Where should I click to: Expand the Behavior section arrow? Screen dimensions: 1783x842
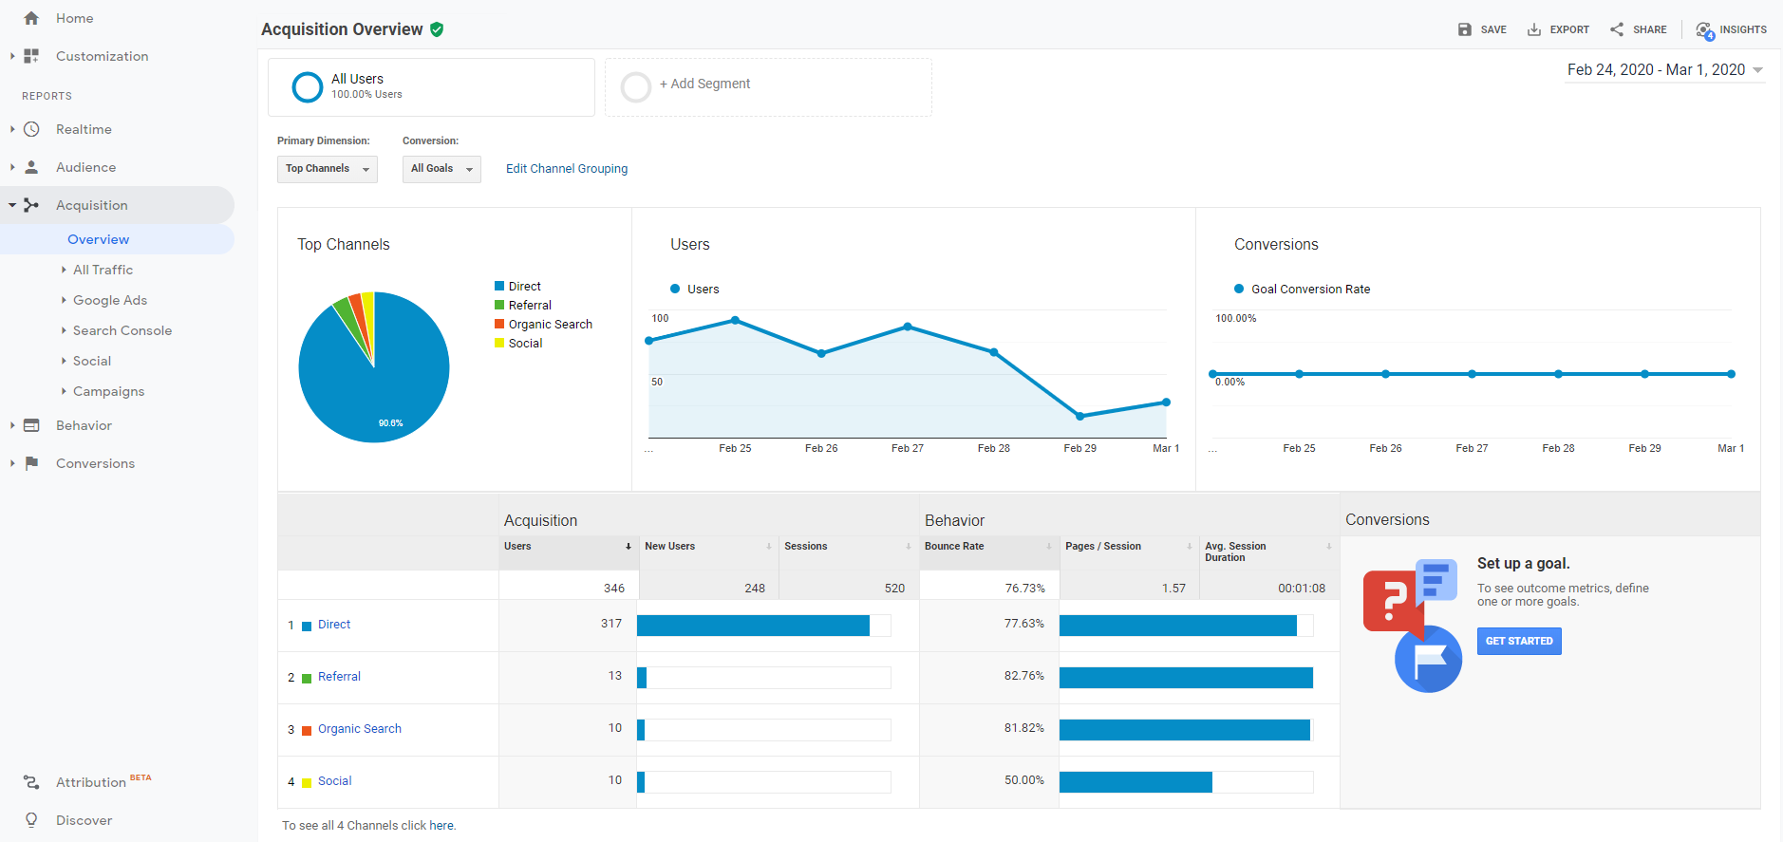pyautogui.click(x=12, y=425)
